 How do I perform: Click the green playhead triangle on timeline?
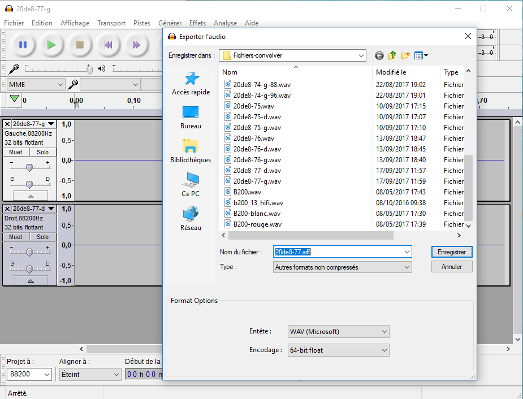tap(14, 99)
